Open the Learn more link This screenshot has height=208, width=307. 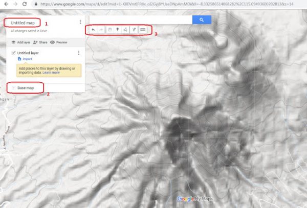51,73
